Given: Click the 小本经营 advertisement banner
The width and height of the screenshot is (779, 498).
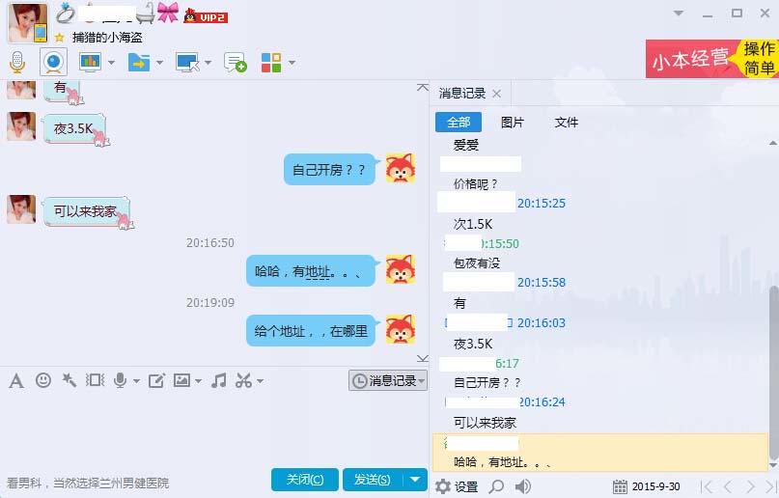Looking at the screenshot, I should coord(712,59).
